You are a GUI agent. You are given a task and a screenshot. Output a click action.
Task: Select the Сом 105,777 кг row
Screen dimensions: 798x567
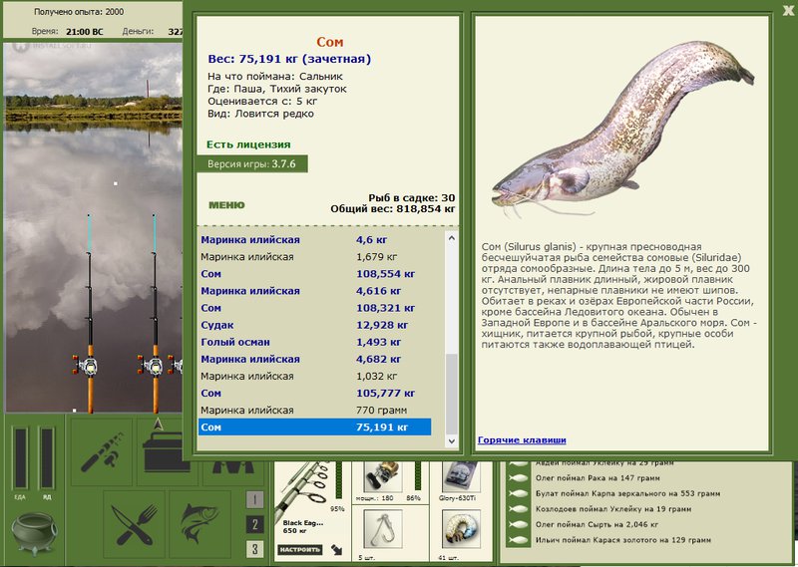(x=314, y=393)
